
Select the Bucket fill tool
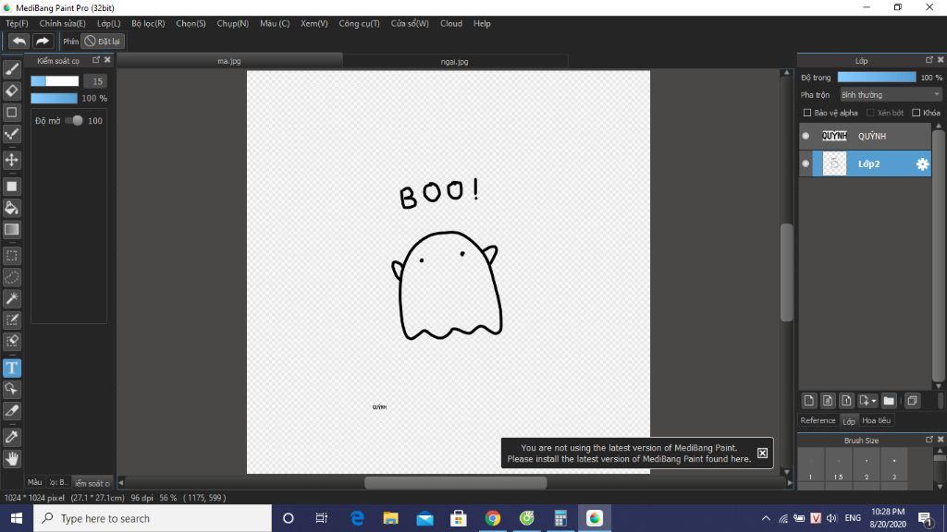click(x=11, y=208)
